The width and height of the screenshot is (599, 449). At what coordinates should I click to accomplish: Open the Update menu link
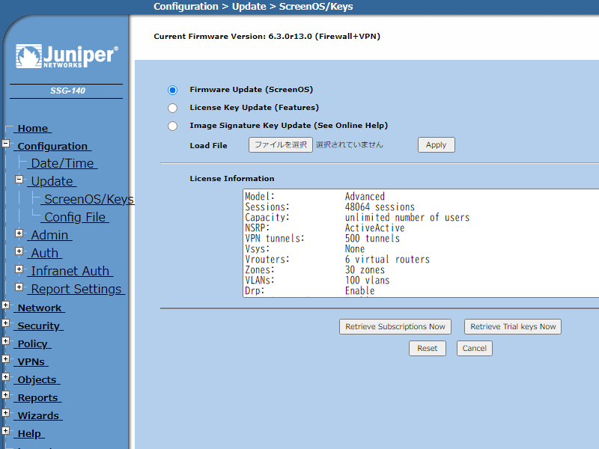(52, 181)
